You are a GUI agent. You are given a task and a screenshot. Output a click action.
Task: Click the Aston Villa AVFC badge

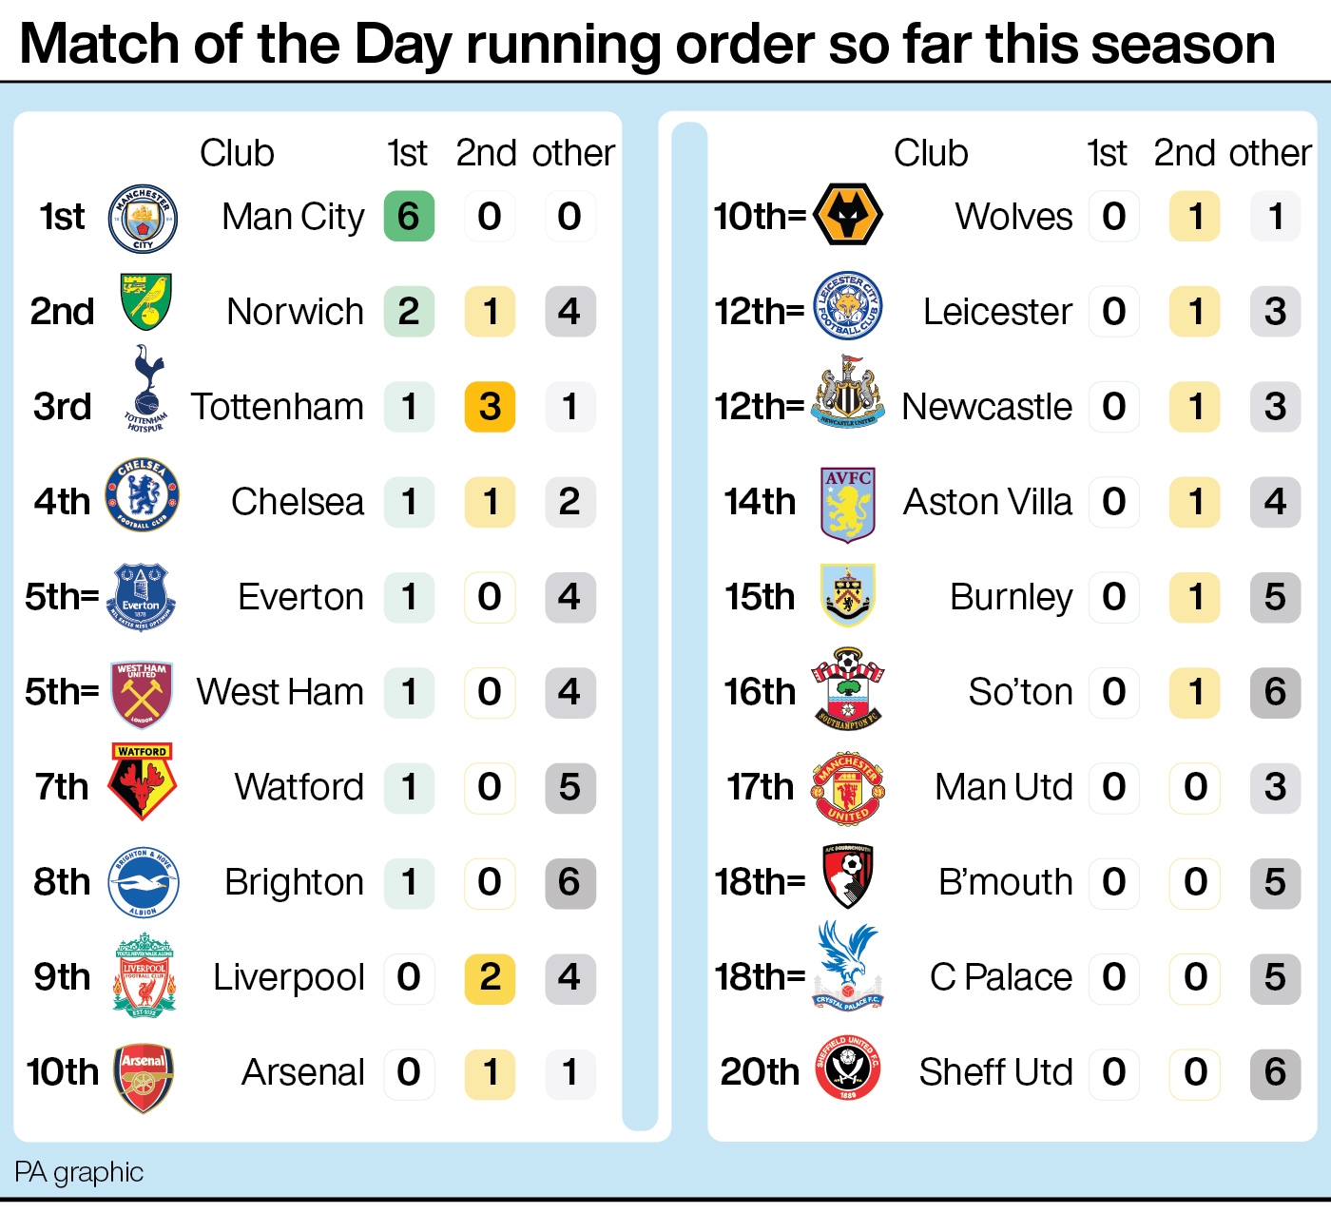(848, 504)
